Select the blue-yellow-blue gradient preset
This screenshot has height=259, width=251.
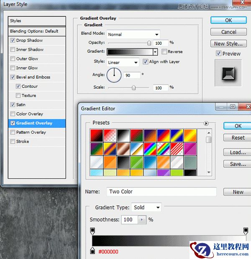(x=177, y=135)
